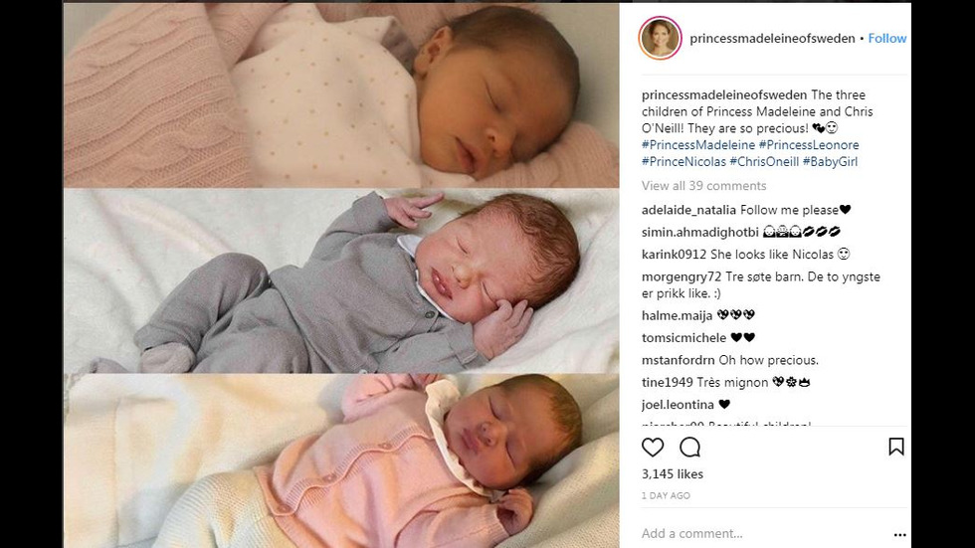
Task: Open the #PrinceNicolas hashtag
Action: (x=684, y=161)
